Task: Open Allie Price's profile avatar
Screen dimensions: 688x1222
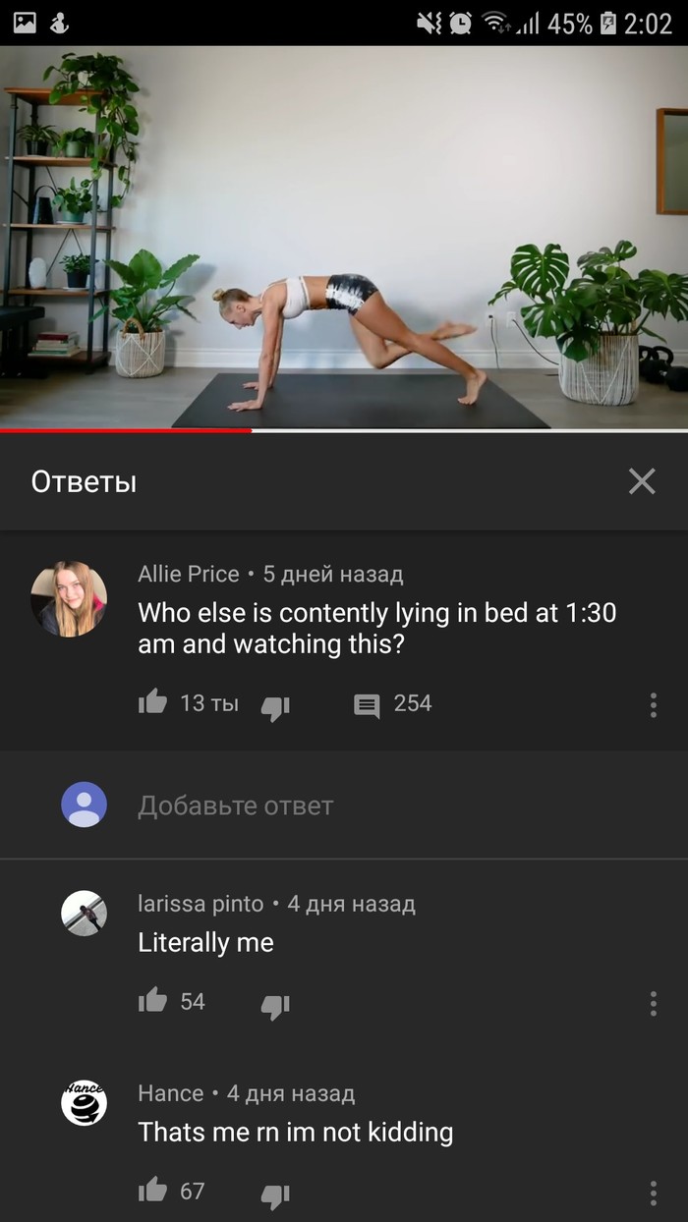Action: coord(69,599)
